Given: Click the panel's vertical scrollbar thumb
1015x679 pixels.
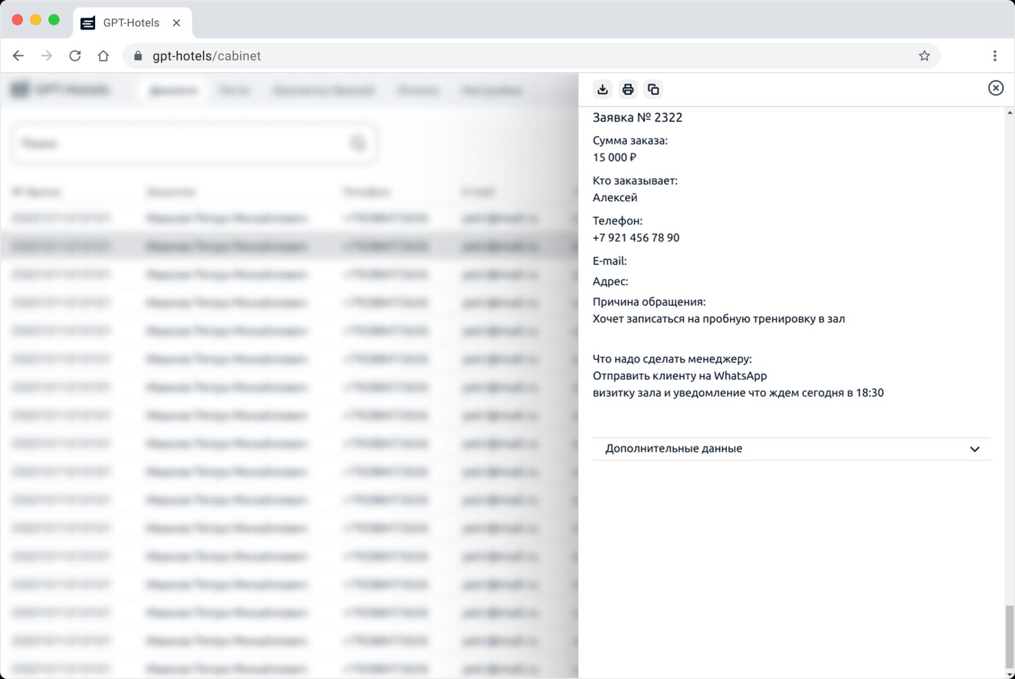Looking at the screenshot, I should click(1009, 637).
